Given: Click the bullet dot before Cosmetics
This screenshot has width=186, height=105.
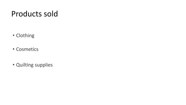Looking at the screenshot, I should pos(13,49).
